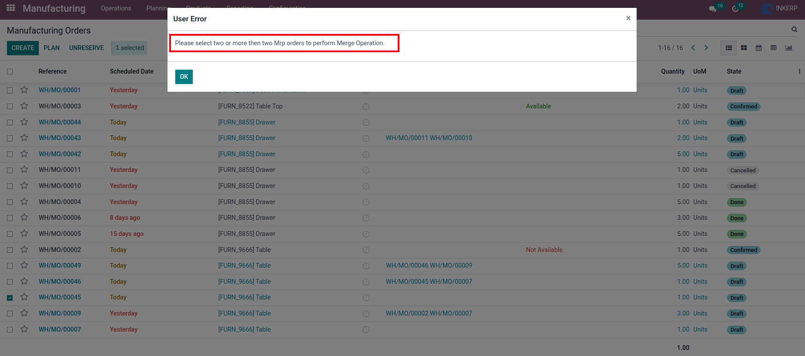This screenshot has height=356, width=805.
Task: Click OK in the User Error dialog
Action: (x=184, y=77)
